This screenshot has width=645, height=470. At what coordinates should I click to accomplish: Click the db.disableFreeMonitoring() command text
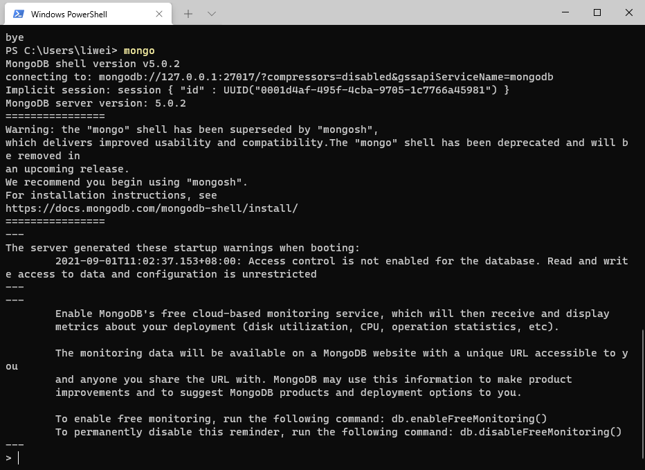(x=540, y=432)
